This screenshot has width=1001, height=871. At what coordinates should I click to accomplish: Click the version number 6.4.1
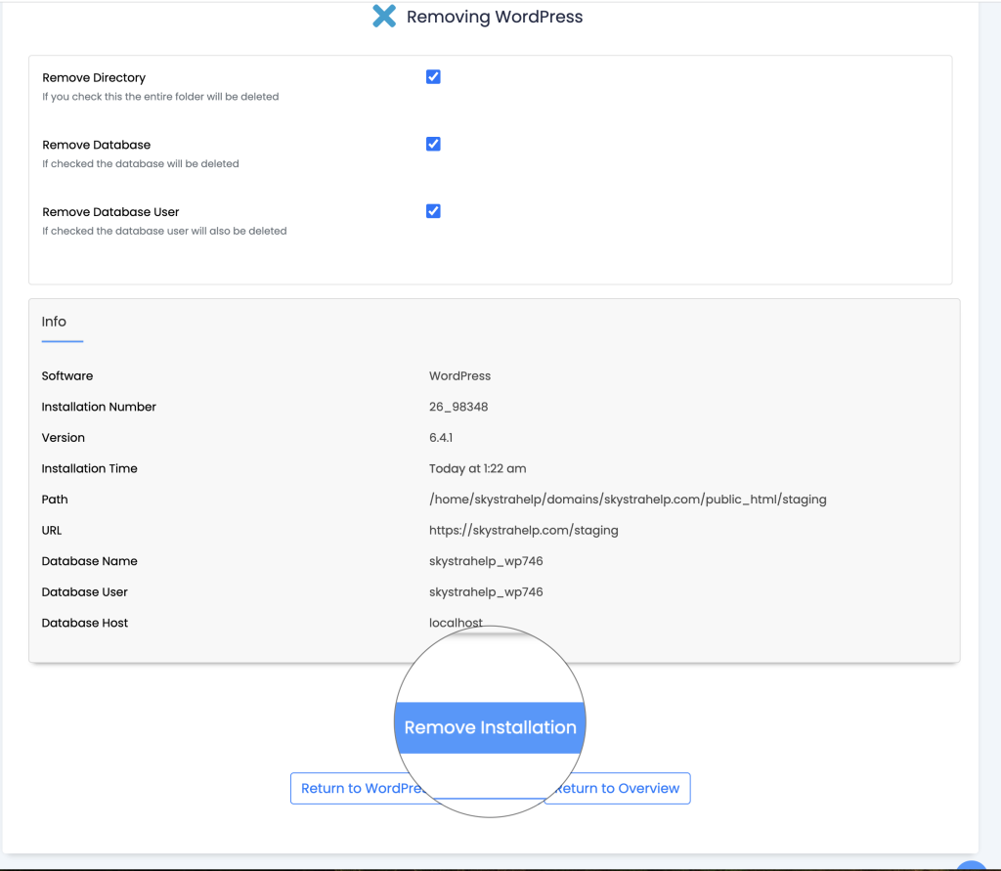coord(440,438)
